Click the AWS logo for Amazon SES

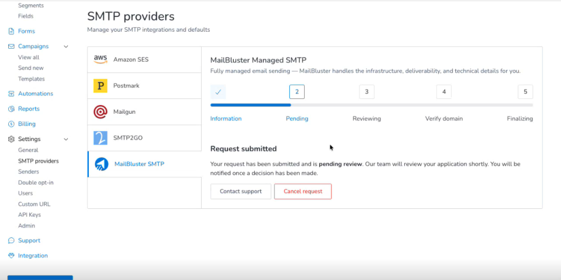point(101,59)
